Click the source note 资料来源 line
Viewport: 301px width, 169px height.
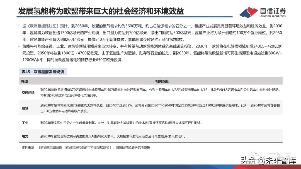(x=86, y=148)
